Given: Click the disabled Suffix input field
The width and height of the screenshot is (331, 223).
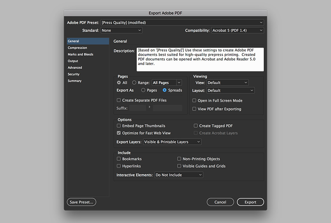Looking at the screenshot, I should click(137, 108).
